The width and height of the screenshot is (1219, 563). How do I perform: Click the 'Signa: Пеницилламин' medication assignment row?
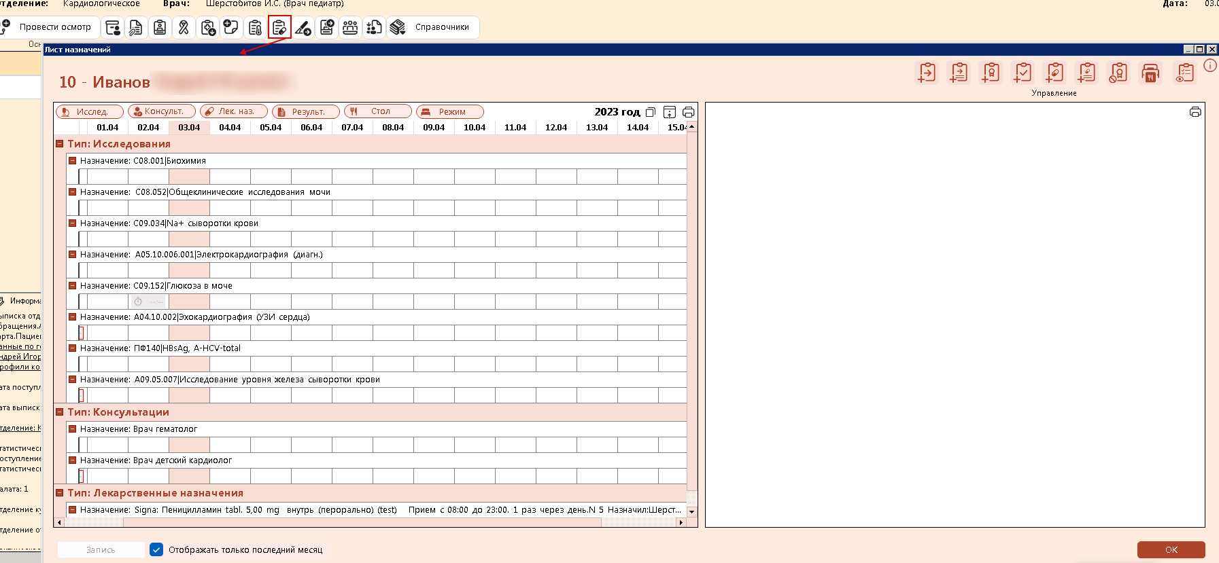[377, 510]
